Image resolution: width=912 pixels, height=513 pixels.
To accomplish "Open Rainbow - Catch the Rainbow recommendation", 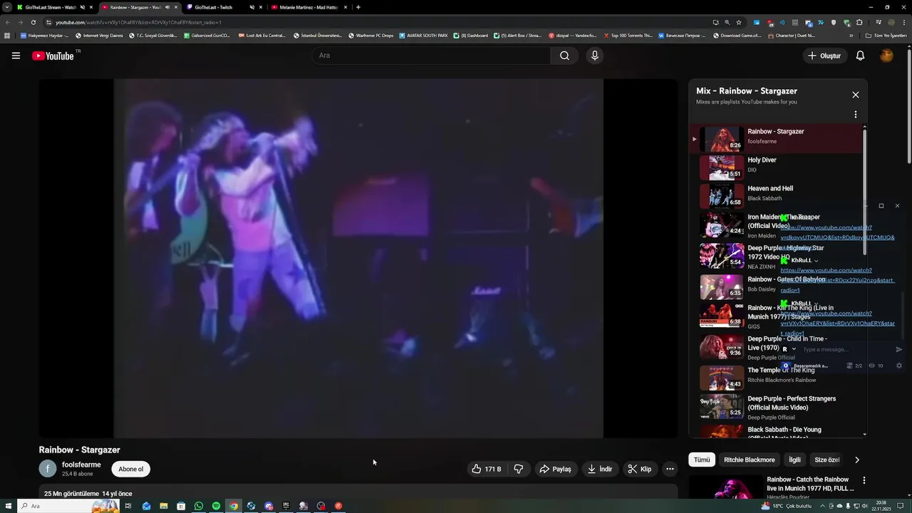I will tap(811, 484).
